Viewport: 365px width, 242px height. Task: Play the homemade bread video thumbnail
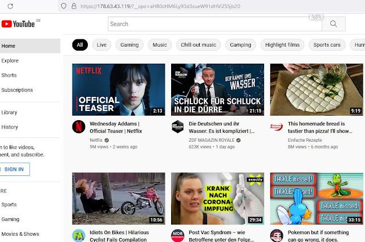tap(317, 90)
